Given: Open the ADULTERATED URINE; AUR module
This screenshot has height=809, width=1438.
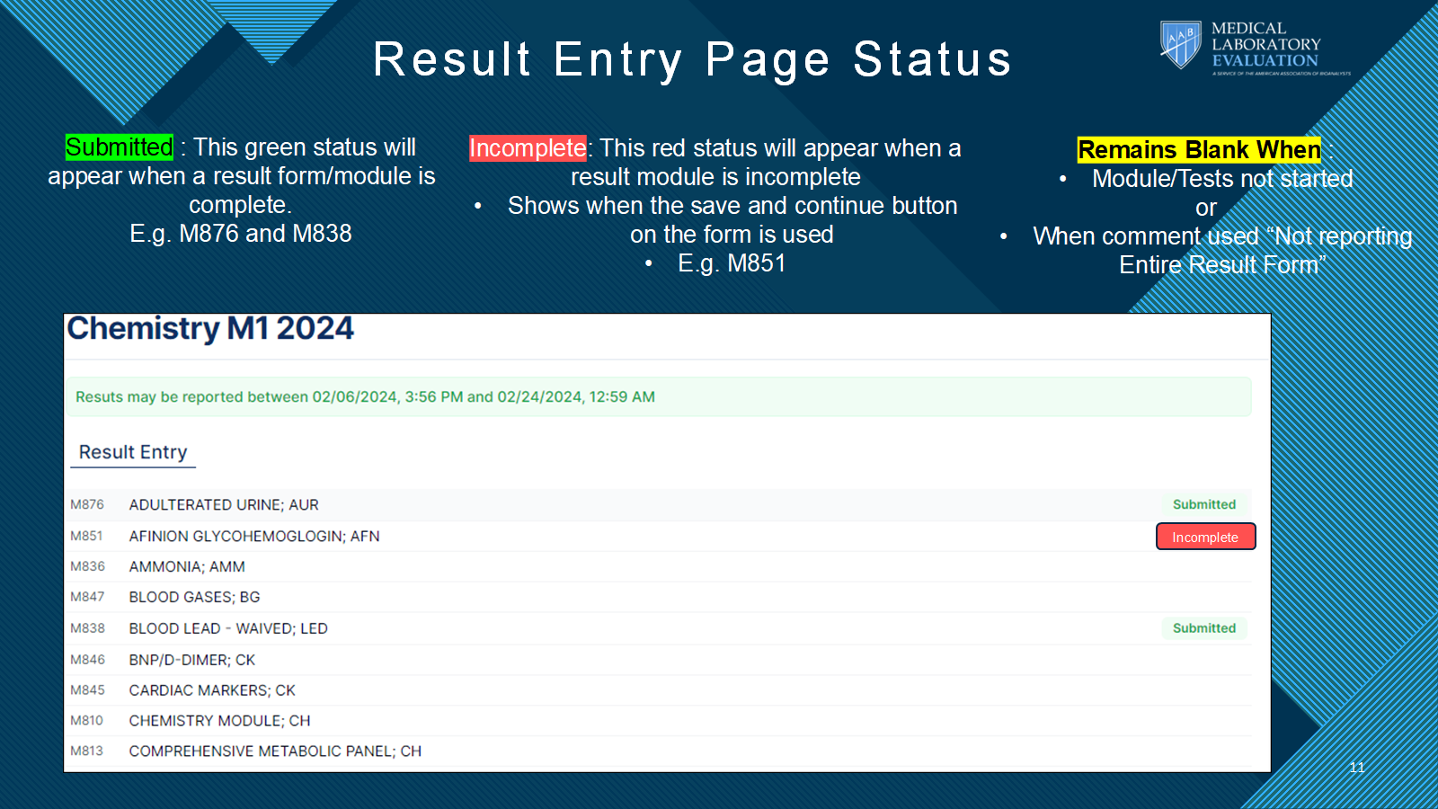Looking at the screenshot, I should [x=224, y=505].
